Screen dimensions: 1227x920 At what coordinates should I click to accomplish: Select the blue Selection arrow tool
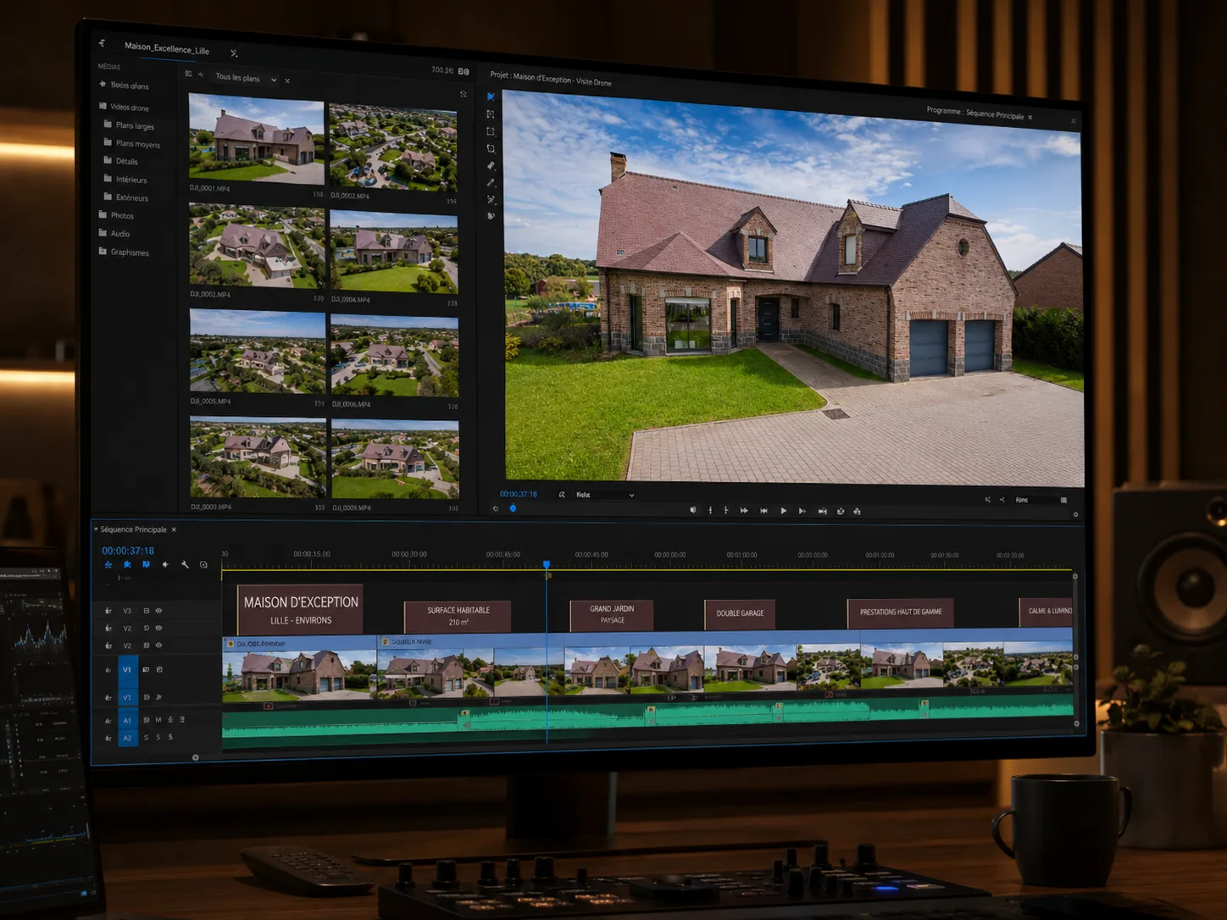[491, 97]
